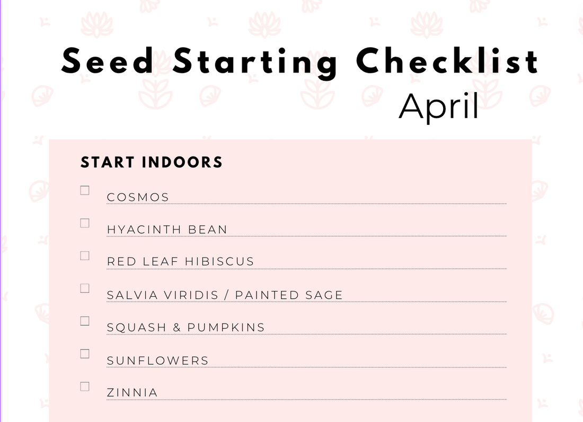Mark the Red Leaf Hibiscus checkbox
Screen dimensions: 583x422
(x=85, y=255)
